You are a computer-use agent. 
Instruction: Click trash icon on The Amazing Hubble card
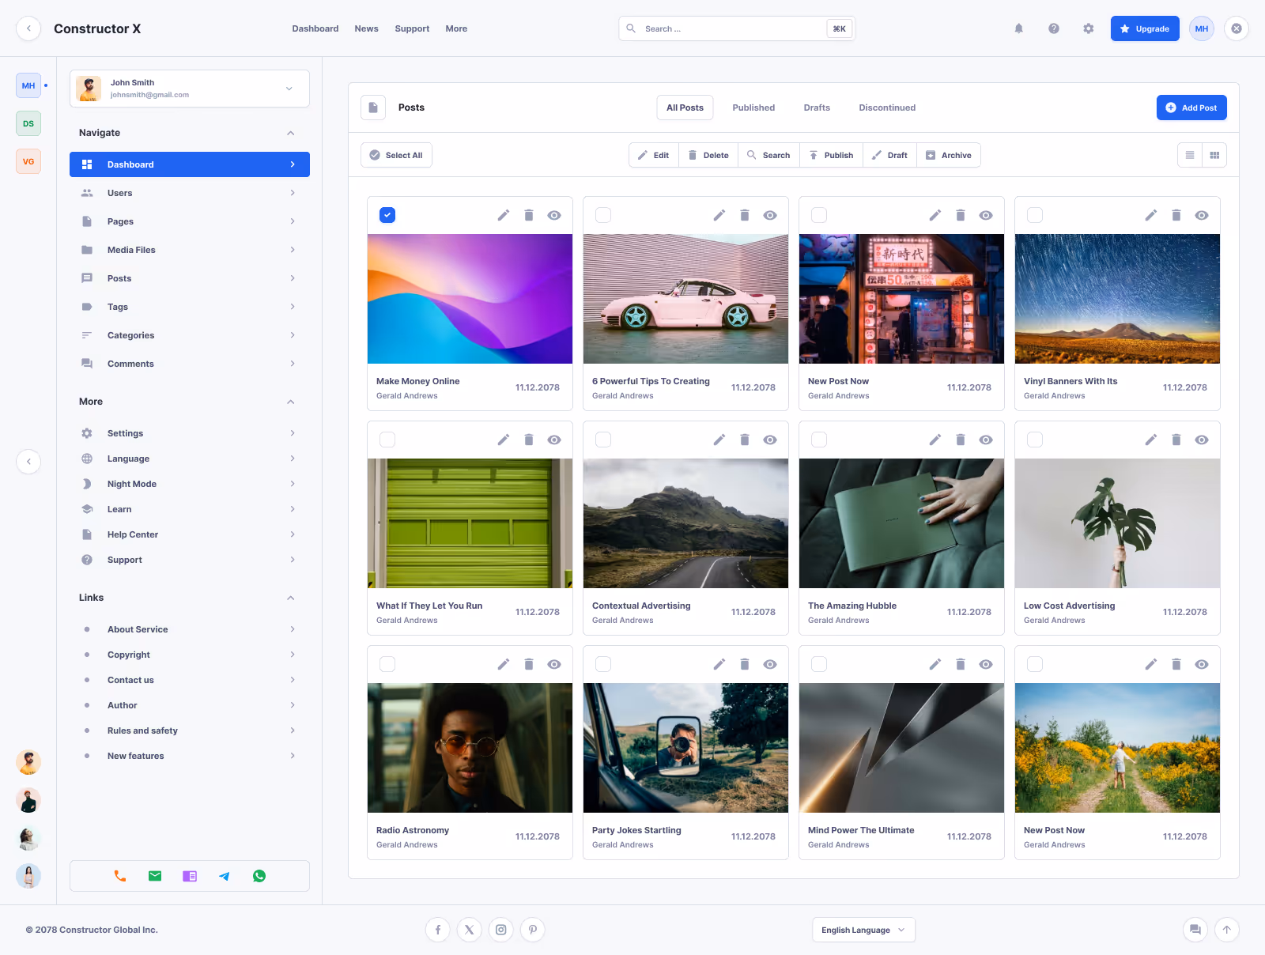pyautogui.click(x=960, y=440)
